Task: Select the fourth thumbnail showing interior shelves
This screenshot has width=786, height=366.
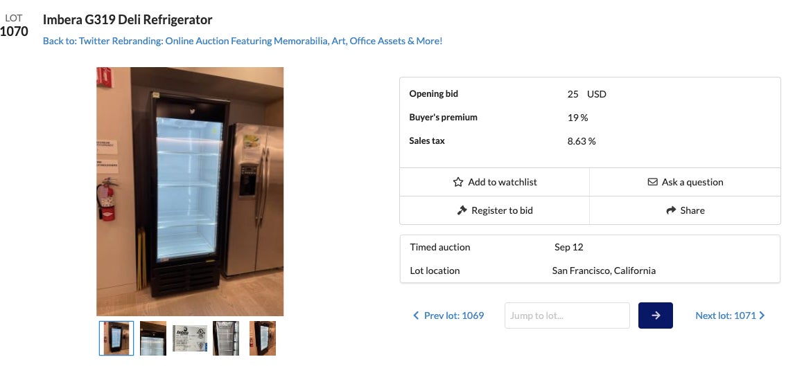Action: tap(226, 338)
